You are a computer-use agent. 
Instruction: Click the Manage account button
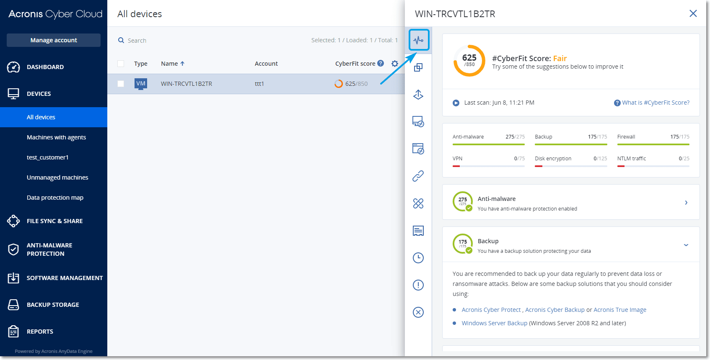click(x=54, y=40)
